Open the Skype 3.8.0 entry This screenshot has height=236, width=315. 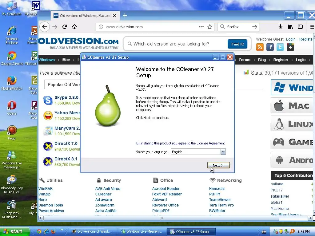tap(67, 97)
